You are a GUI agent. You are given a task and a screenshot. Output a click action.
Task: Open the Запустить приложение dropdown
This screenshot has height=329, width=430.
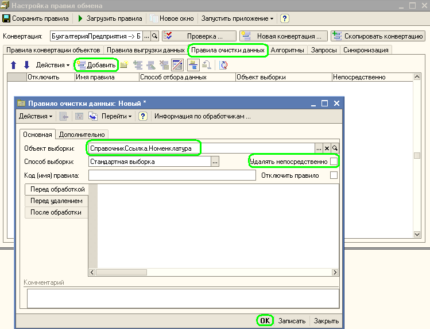coord(237,18)
